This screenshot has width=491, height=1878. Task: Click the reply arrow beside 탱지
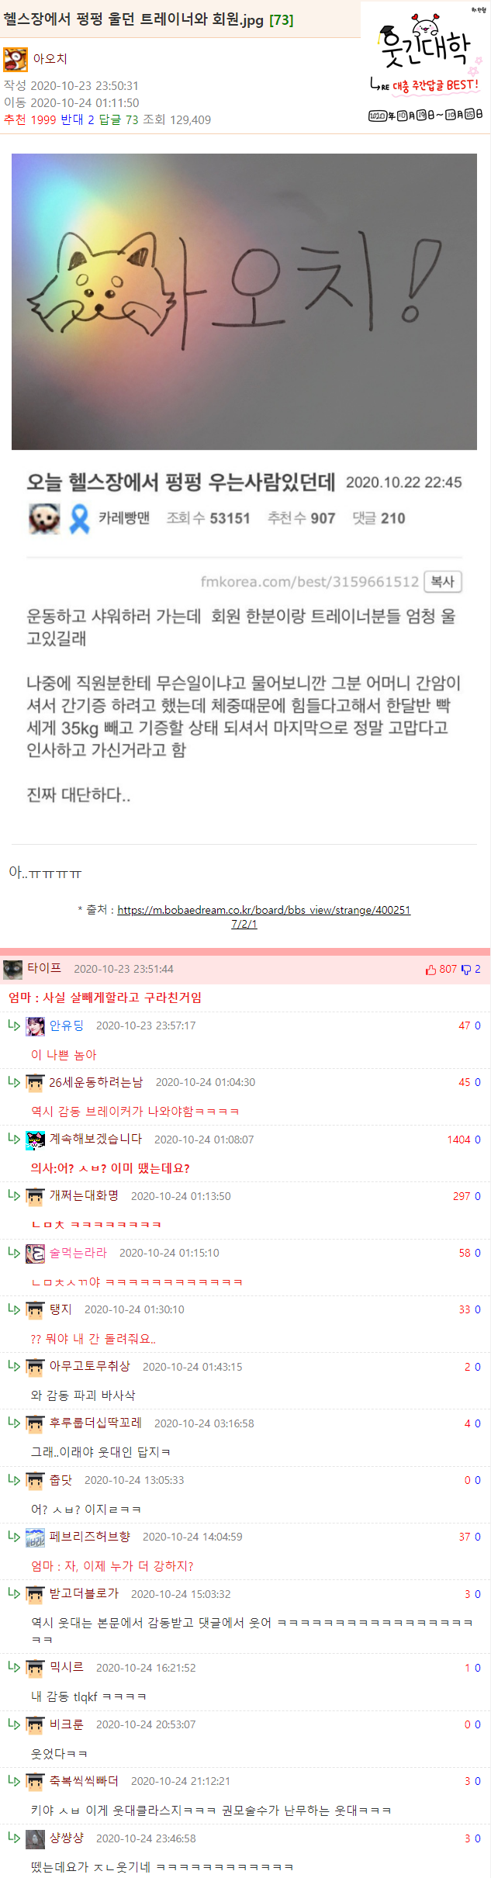pos(14,1309)
